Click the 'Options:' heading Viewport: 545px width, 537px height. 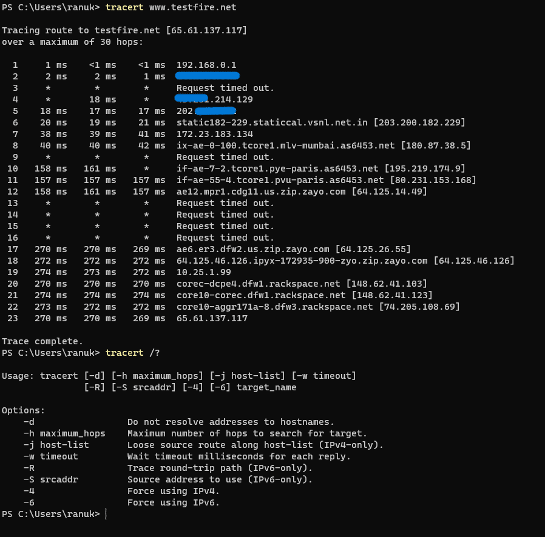coord(23,410)
